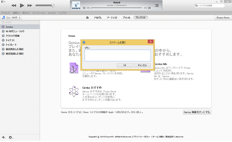Click the Genius atom icon in sidebar
Screen dimensions: 232x142
[x=3, y=27]
